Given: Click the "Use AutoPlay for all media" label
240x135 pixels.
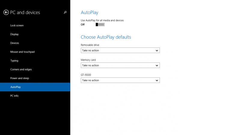Looking at the screenshot, I should 102,20.
